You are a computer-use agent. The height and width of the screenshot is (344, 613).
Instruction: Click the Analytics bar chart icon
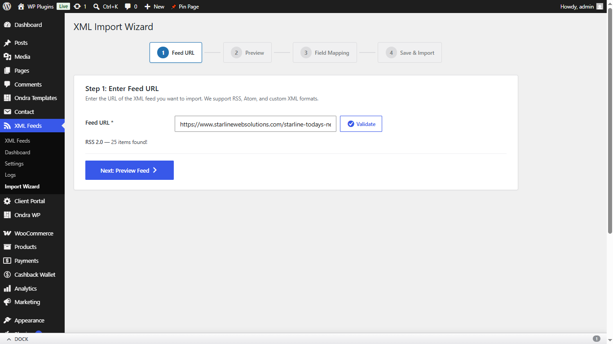tap(7, 288)
